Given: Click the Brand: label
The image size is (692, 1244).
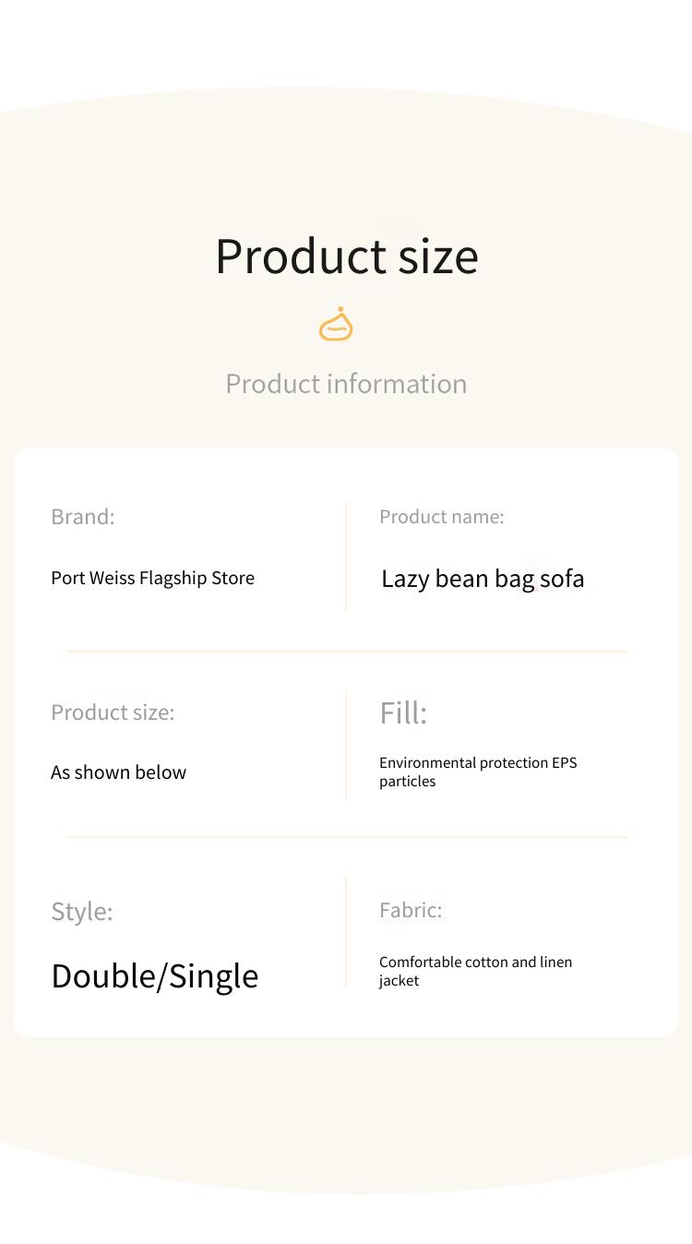Looking at the screenshot, I should [x=83, y=517].
